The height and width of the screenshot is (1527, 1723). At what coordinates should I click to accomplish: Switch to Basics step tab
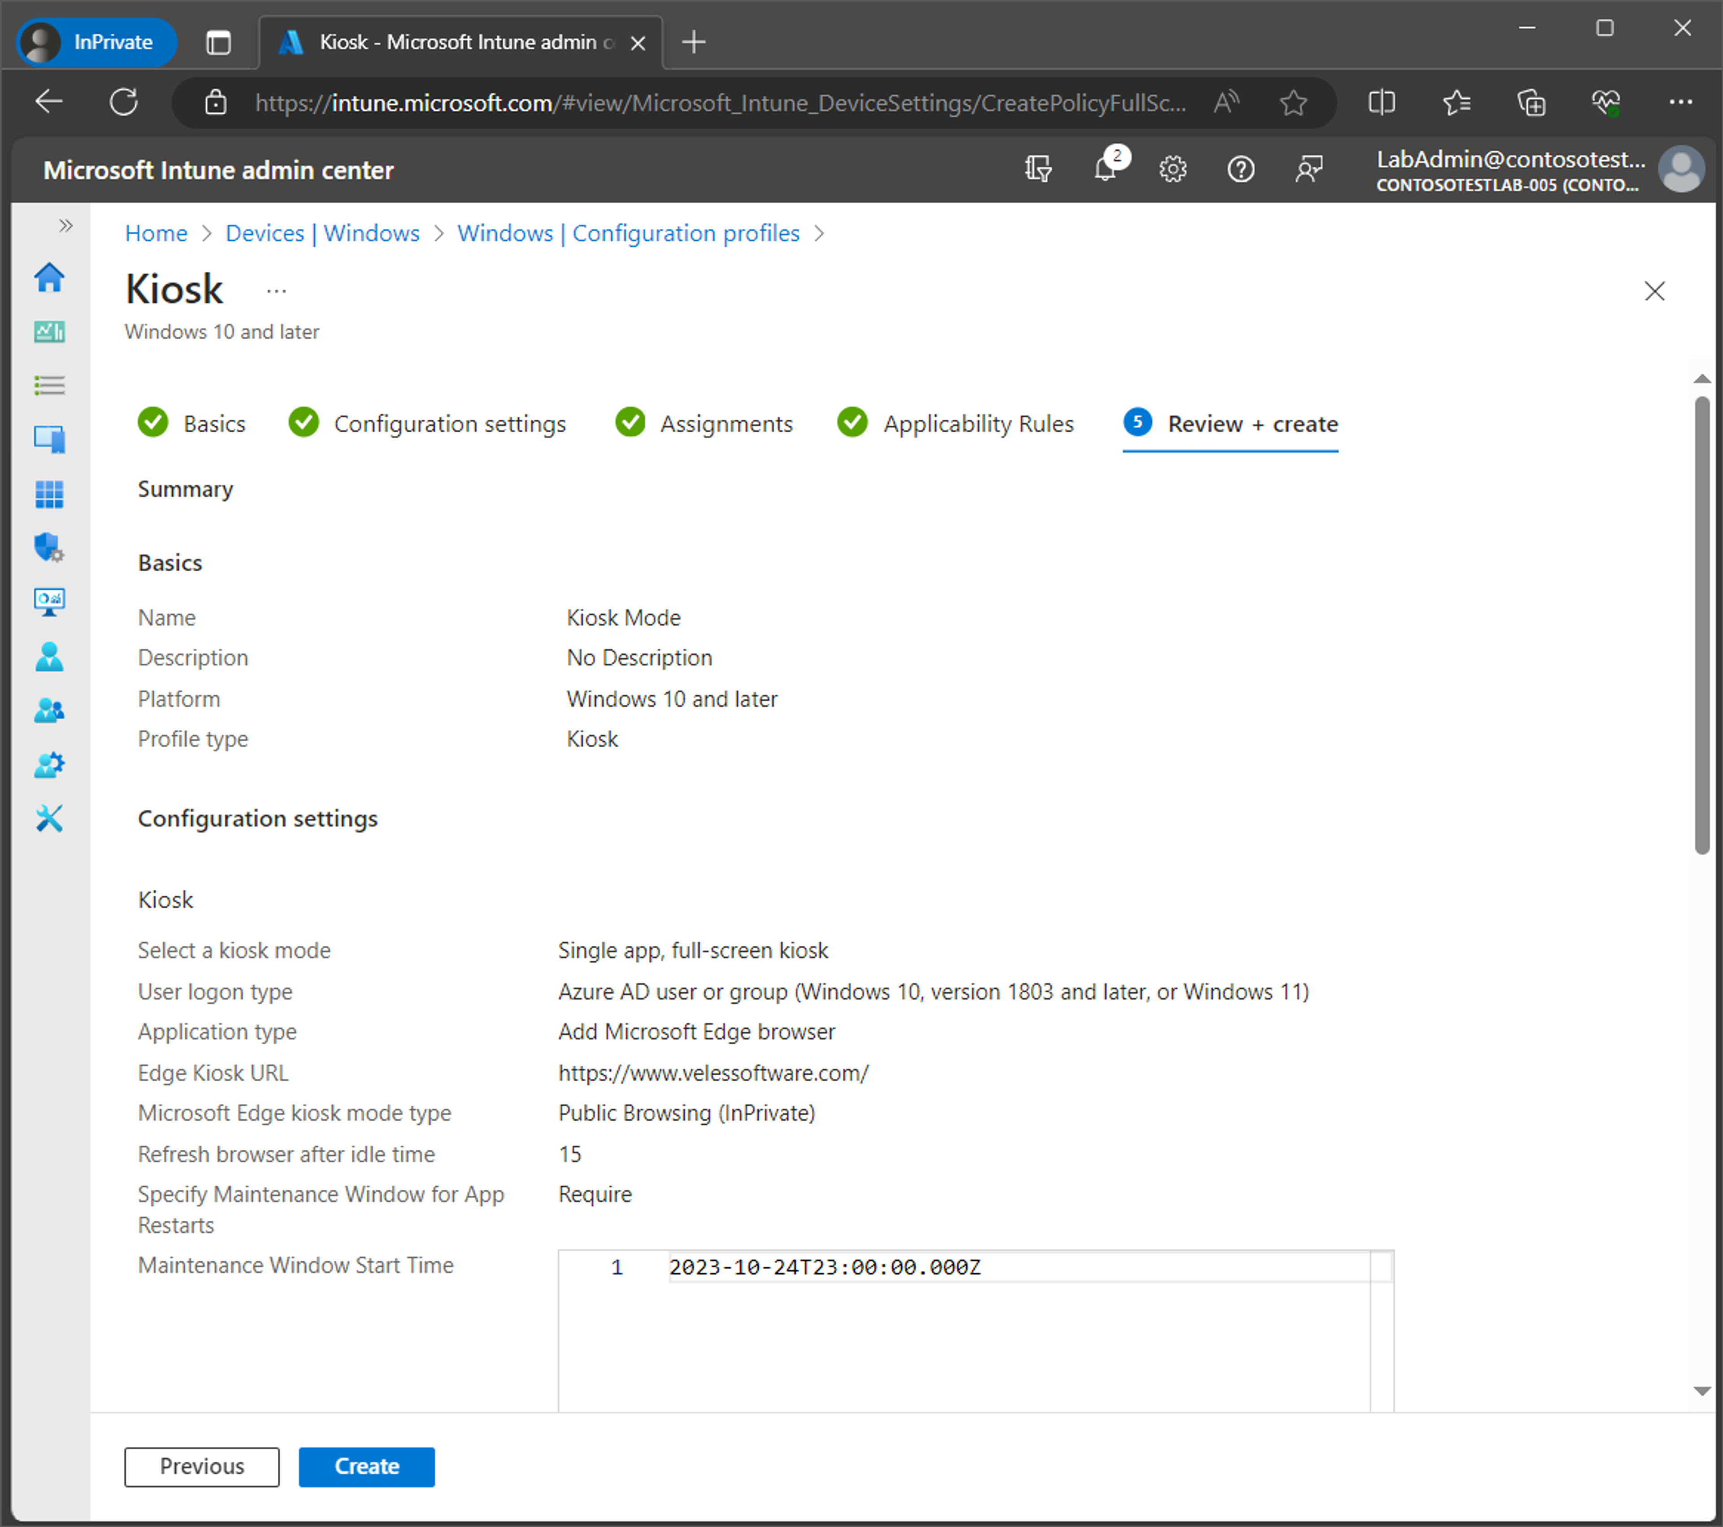click(191, 423)
